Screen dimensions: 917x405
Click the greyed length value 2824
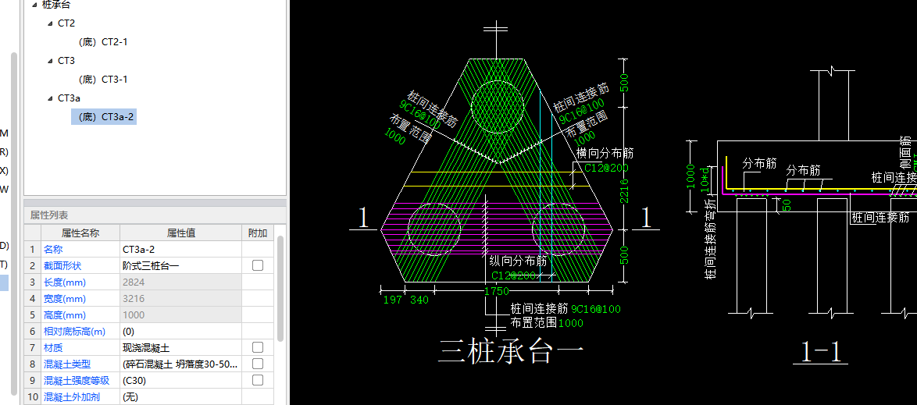180,282
